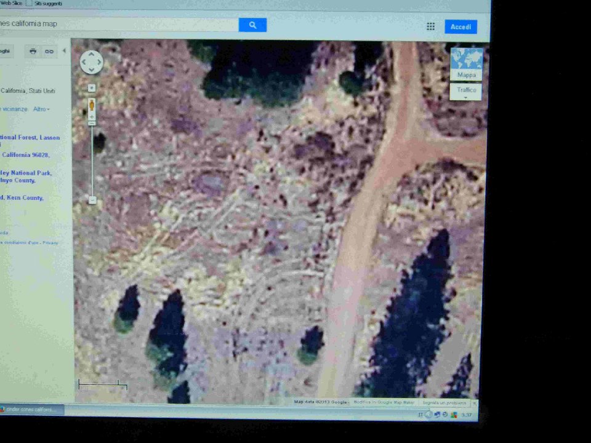Open the National Park, Inyo County result
The image size is (591, 443).
[26, 177]
